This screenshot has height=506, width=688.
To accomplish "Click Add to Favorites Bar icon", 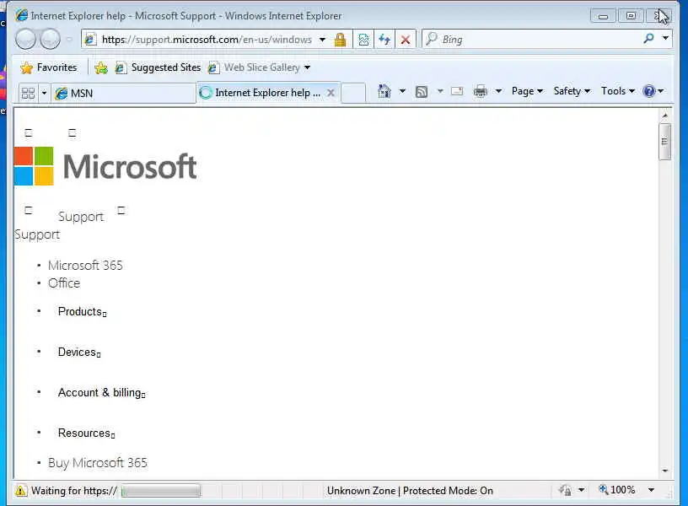I will click(x=101, y=67).
